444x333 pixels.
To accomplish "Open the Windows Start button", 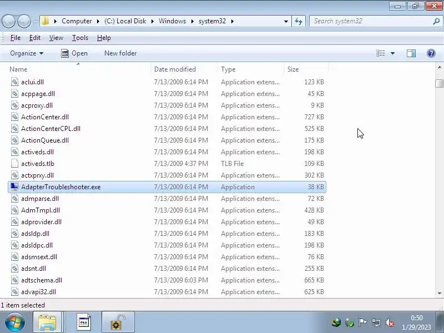I will pyautogui.click(x=14, y=322).
